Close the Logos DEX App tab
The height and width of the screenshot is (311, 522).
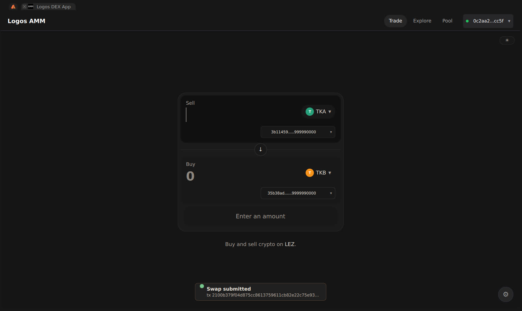click(25, 7)
